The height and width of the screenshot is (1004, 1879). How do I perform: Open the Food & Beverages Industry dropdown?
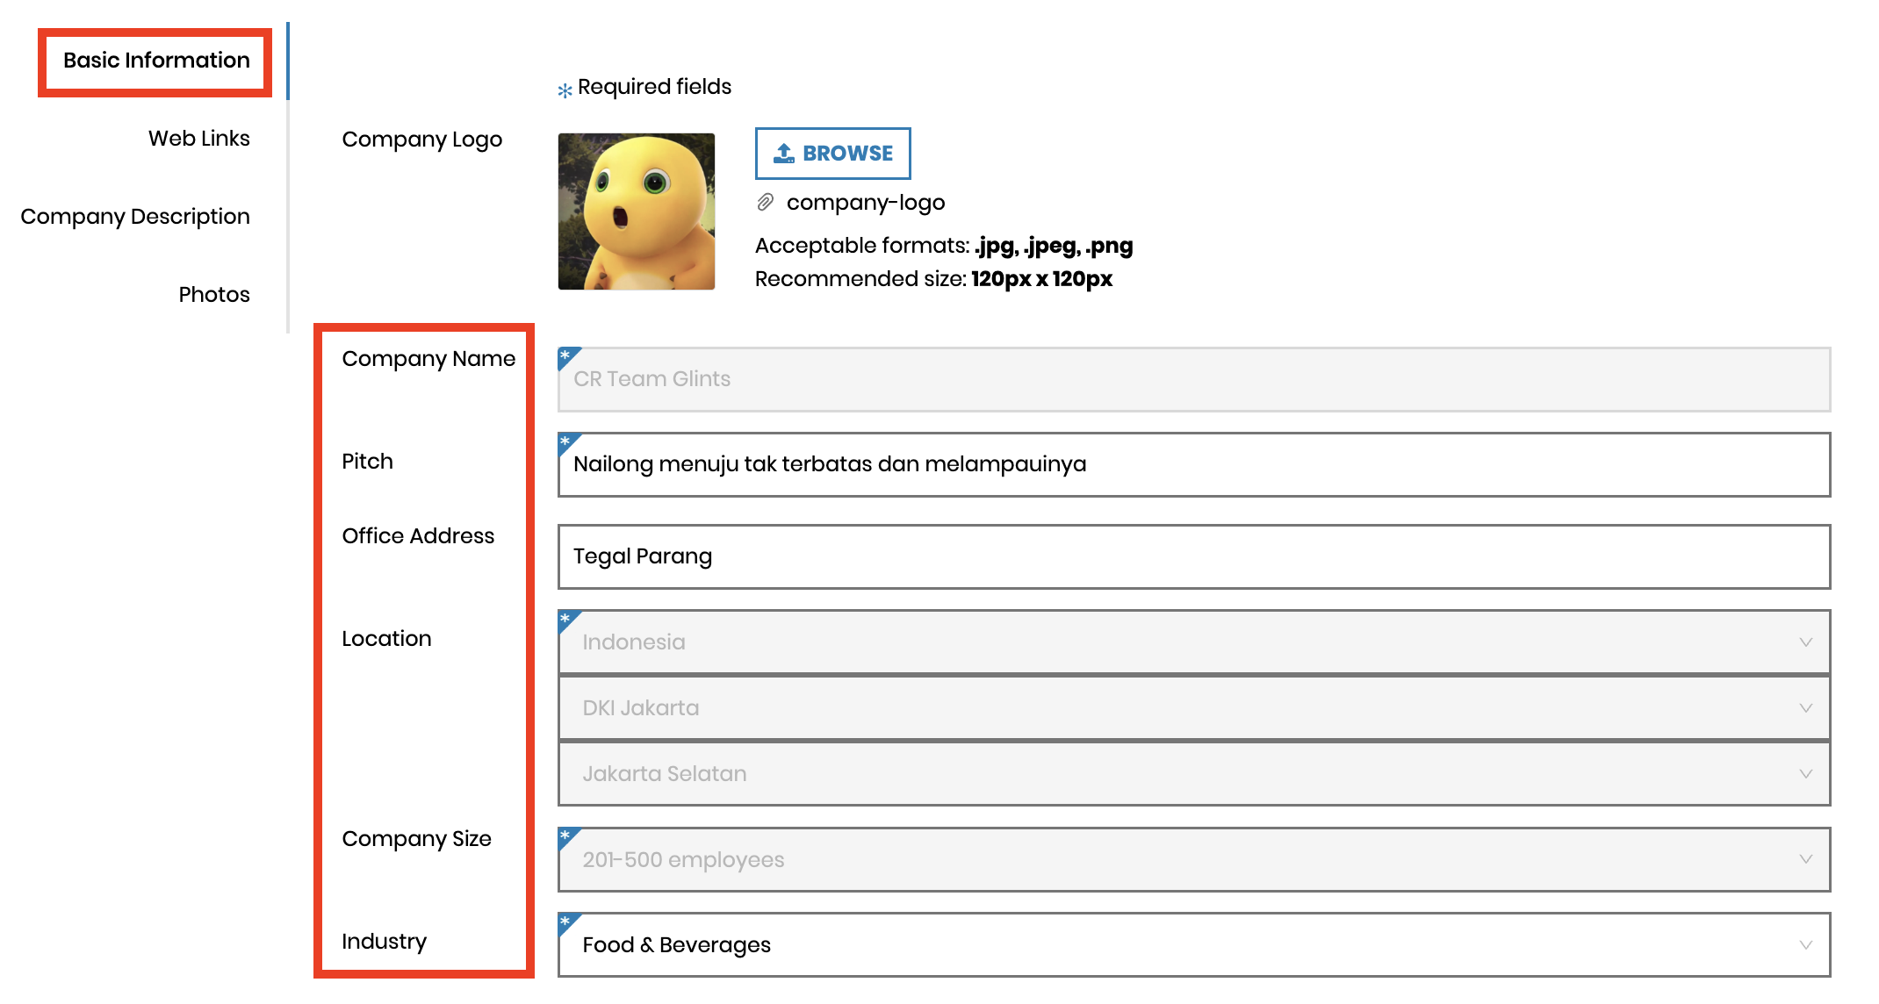tap(1805, 944)
